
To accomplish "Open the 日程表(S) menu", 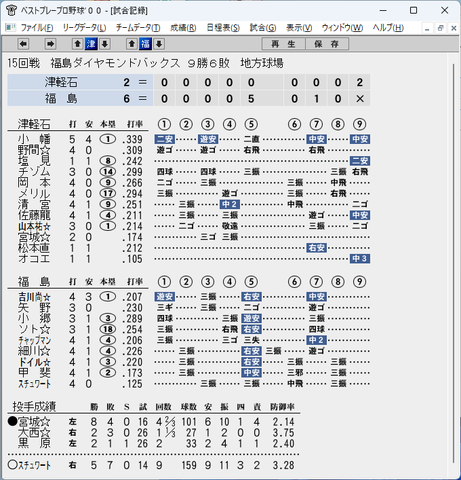I will coord(223,28).
